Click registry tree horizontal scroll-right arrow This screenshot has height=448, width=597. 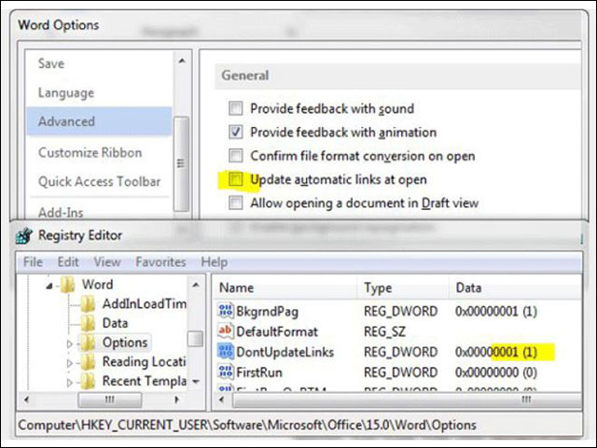176,400
